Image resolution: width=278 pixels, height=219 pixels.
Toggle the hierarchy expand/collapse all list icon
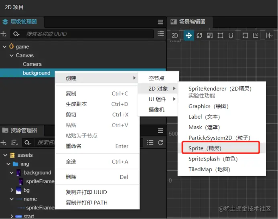pos(160,34)
